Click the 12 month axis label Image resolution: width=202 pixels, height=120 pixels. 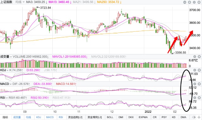[112, 111]
